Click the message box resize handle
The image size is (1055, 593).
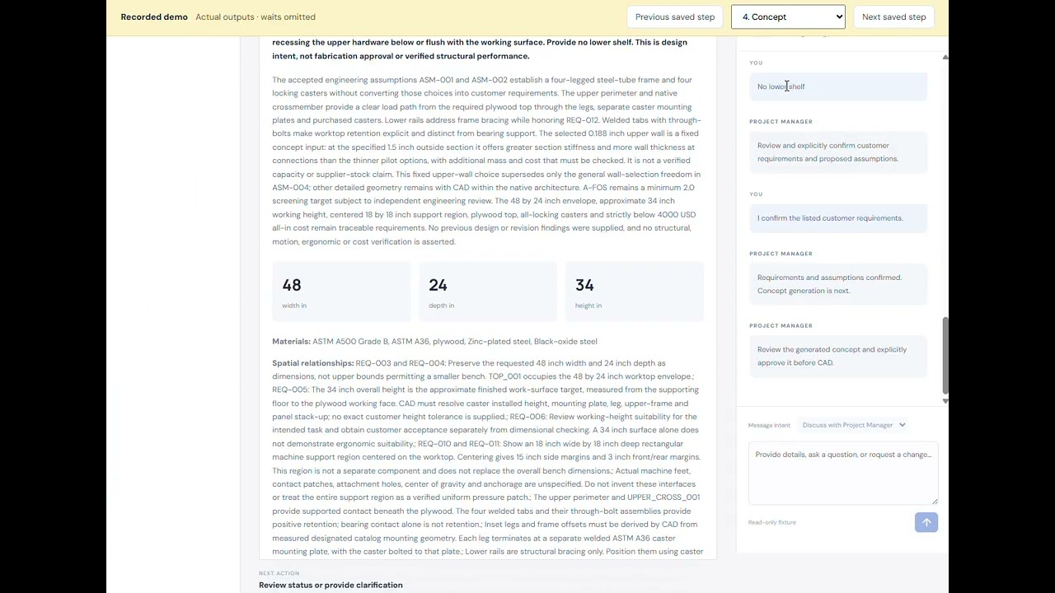tap(935, 501)
